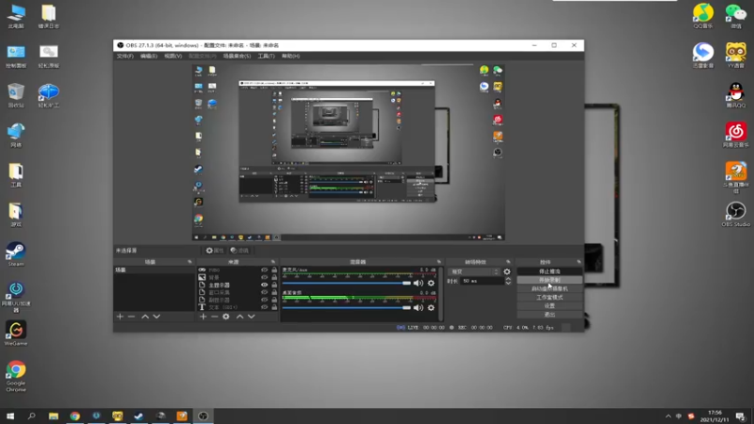
Task: Open the 视图(V) menu
Action: pyautogui.click(x=173, y=57)
